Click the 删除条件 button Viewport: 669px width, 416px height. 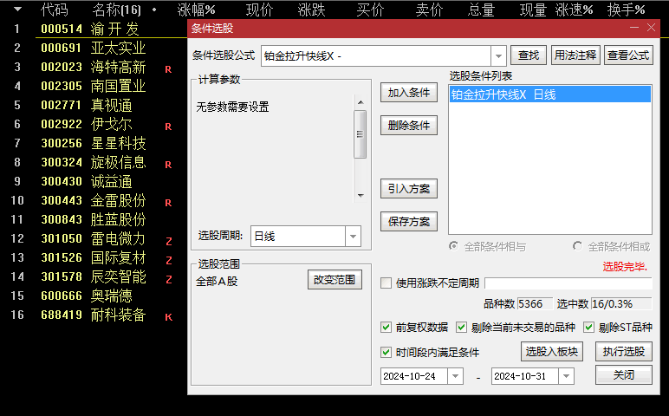tap(409, 126)
